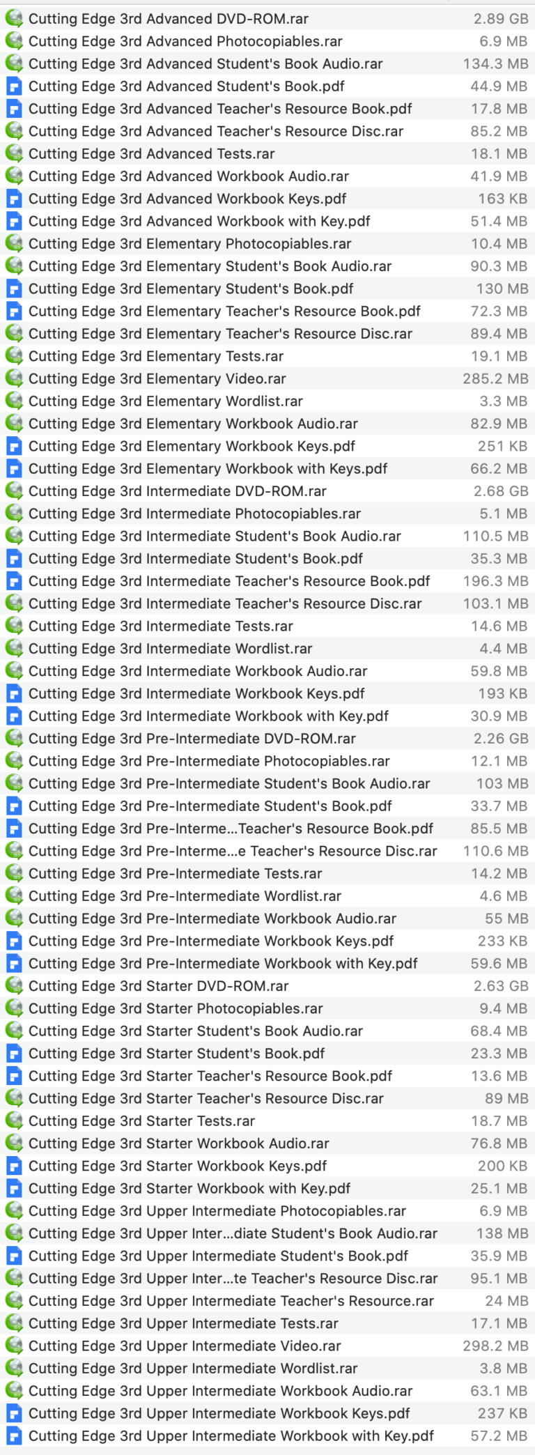The height and width of the screenshot is (1455, 535).
Task: Click the RAR icon for Advanced Workbook Audio
Action: [x=14, y=176]
